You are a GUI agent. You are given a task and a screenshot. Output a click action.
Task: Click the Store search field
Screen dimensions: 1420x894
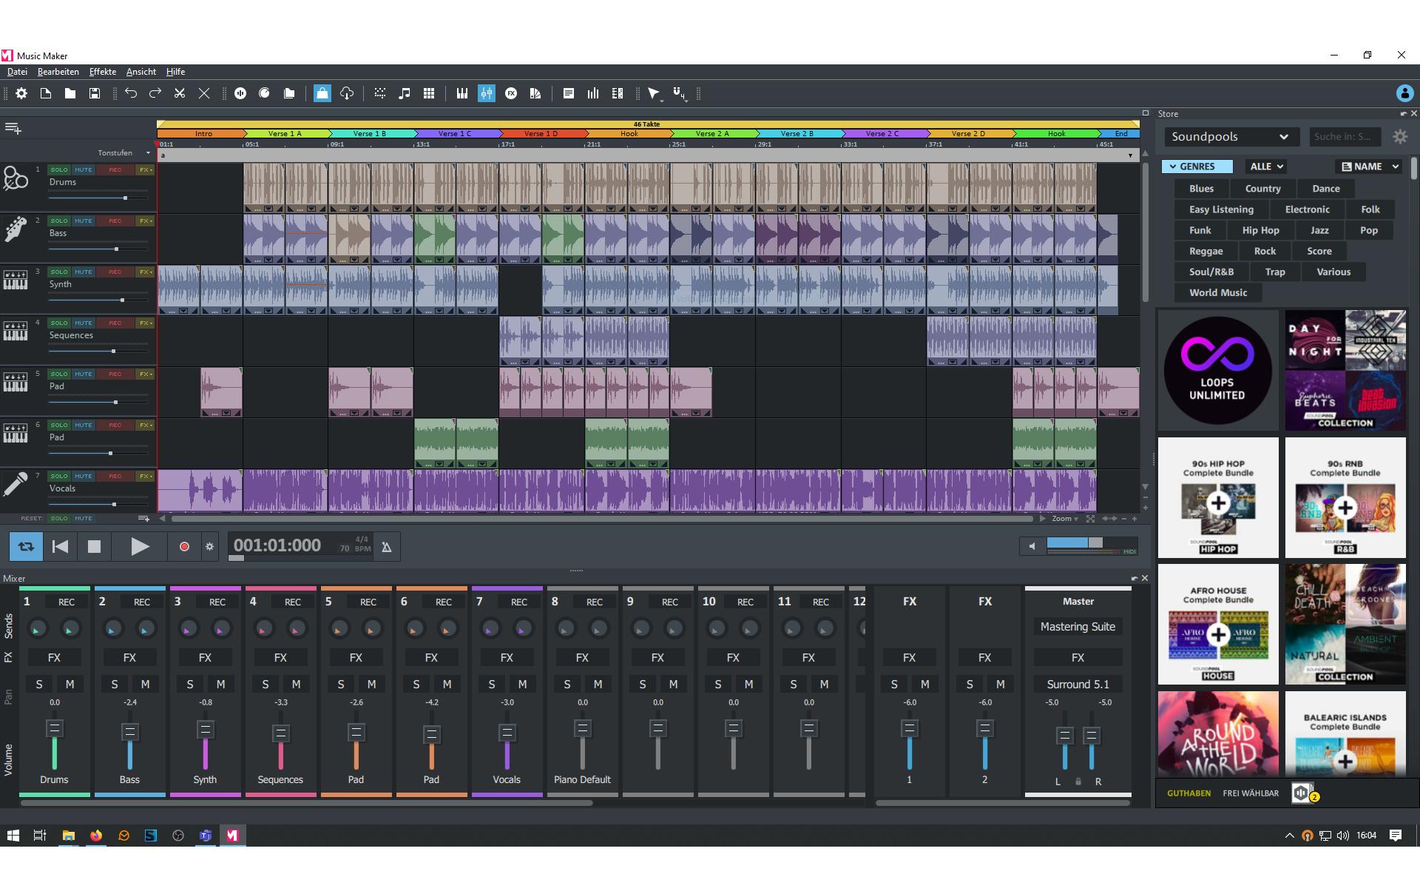[x=1345, y=137]
